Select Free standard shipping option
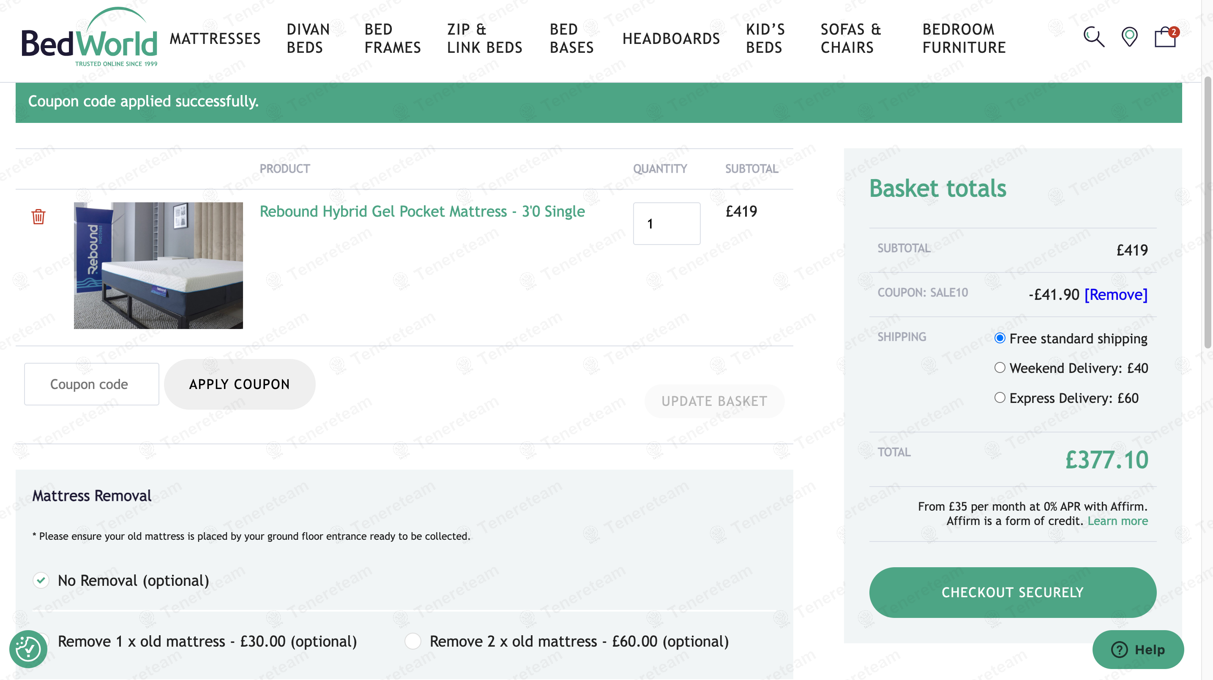 1000,338
